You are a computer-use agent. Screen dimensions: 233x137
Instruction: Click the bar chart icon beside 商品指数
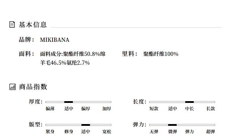tap(12, 87)
